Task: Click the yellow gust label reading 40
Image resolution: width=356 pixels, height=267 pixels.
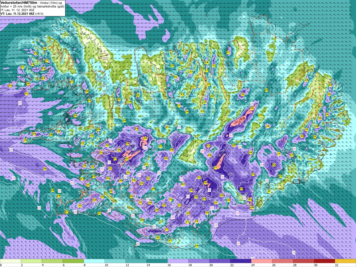Action: pos(250,199)
